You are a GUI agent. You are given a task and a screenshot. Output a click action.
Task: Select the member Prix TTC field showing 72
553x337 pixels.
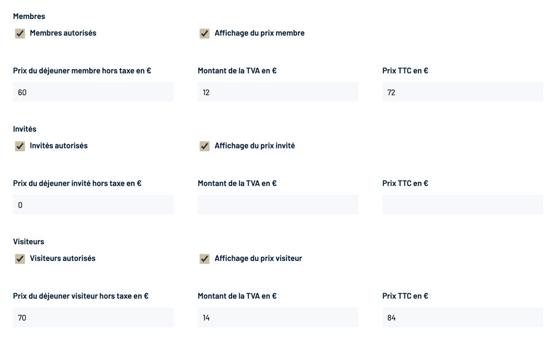462,92
